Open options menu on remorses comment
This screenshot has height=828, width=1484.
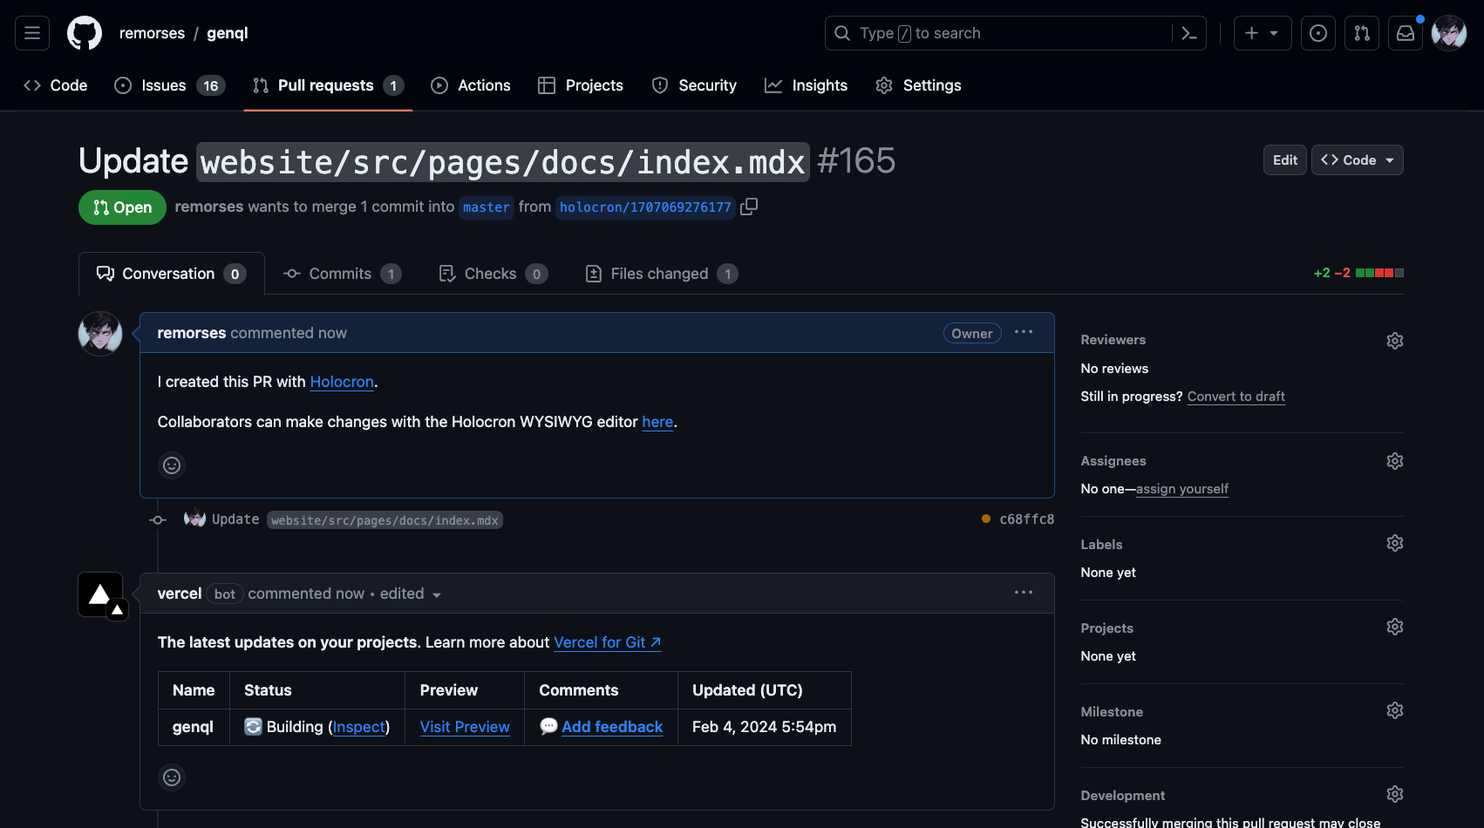click(1024, 332)
